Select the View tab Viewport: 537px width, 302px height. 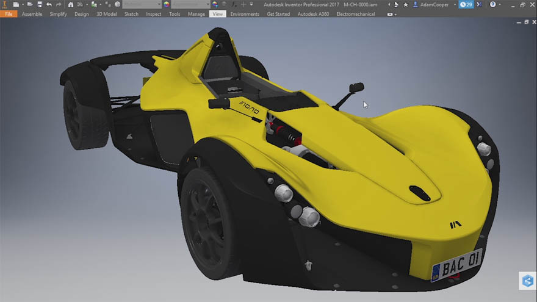pyautogui.click(x=217, y=14)
